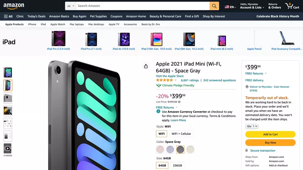The image size is (303, 170).
Task: Open the search category All dropdown
Action: (x=71, y=6)
